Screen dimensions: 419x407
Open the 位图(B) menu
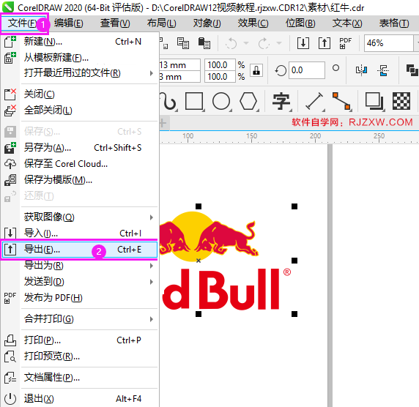[x=300, y=23]
